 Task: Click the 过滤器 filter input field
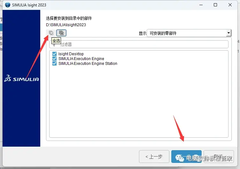tap(139, 44)
